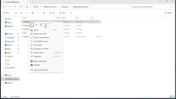Go back using the back arrow
The height and width of the screenshot is (99, 176).
coord(4,7)
